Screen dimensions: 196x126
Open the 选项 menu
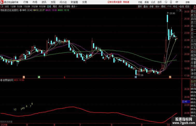pyautogui.click(x=159, y=2)
